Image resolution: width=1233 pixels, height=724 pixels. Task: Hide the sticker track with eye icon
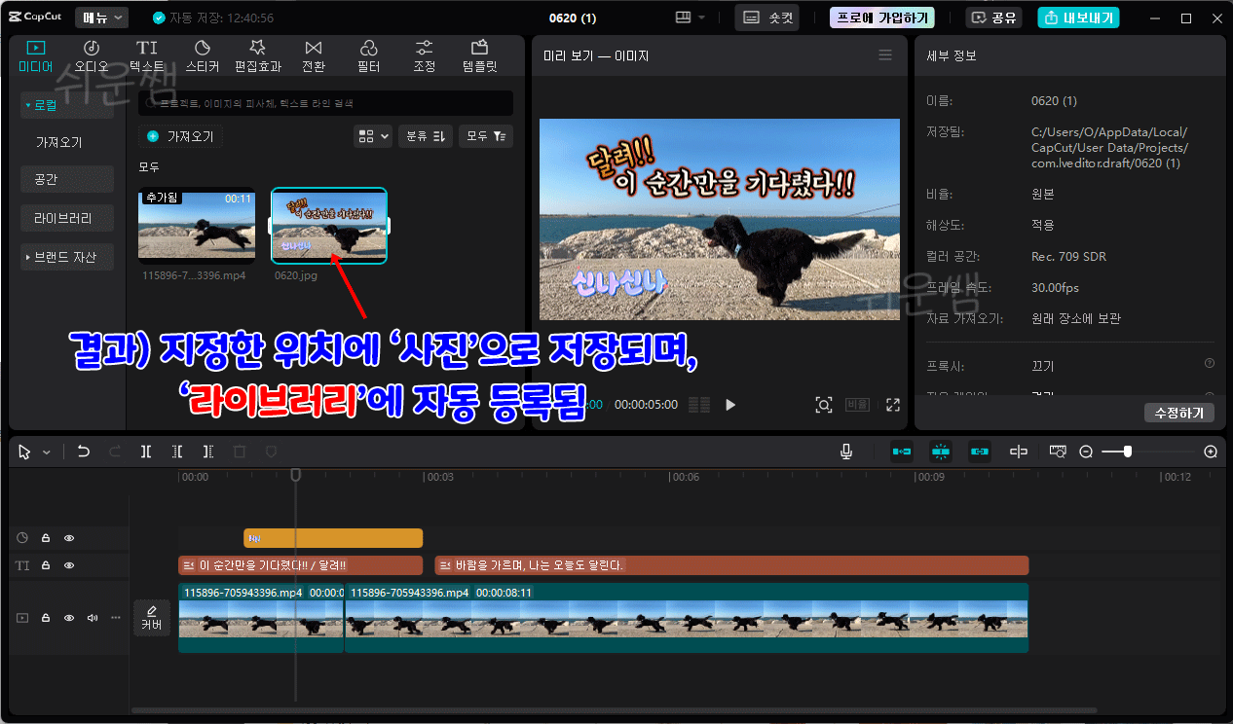pyautogui.click(x=69, y=537)
